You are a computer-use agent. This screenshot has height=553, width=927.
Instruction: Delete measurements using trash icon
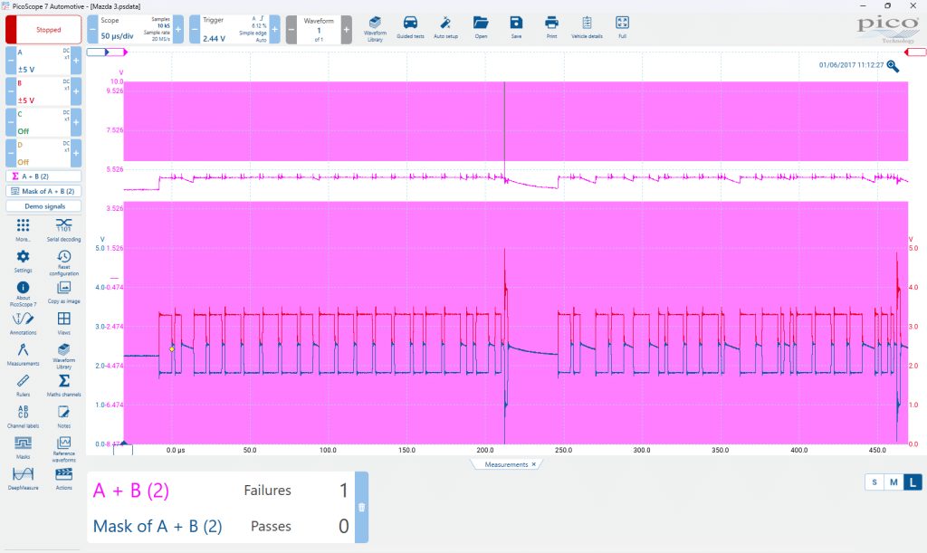click(x=362, y=507)
